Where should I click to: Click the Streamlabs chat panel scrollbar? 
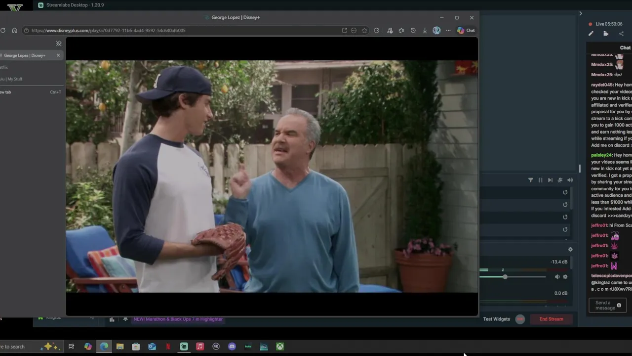click(580, 169)
